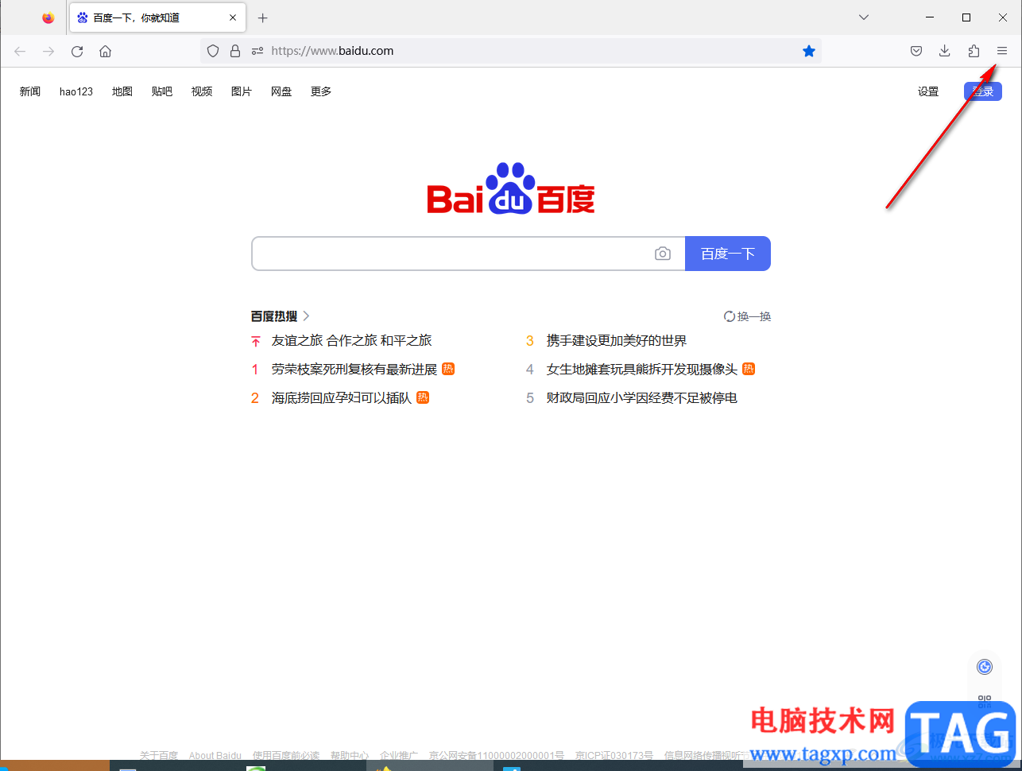This screenshot has height=771, width=1022.
Task: Maximize the Firefox window
Action: click(x=966, y=17)
